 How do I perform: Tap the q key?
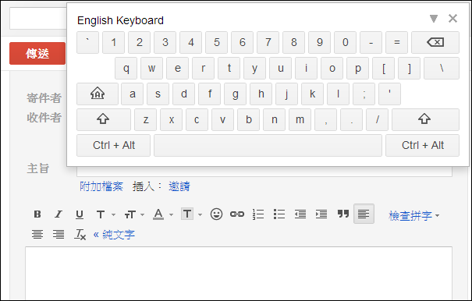click(x=126, y=69)
